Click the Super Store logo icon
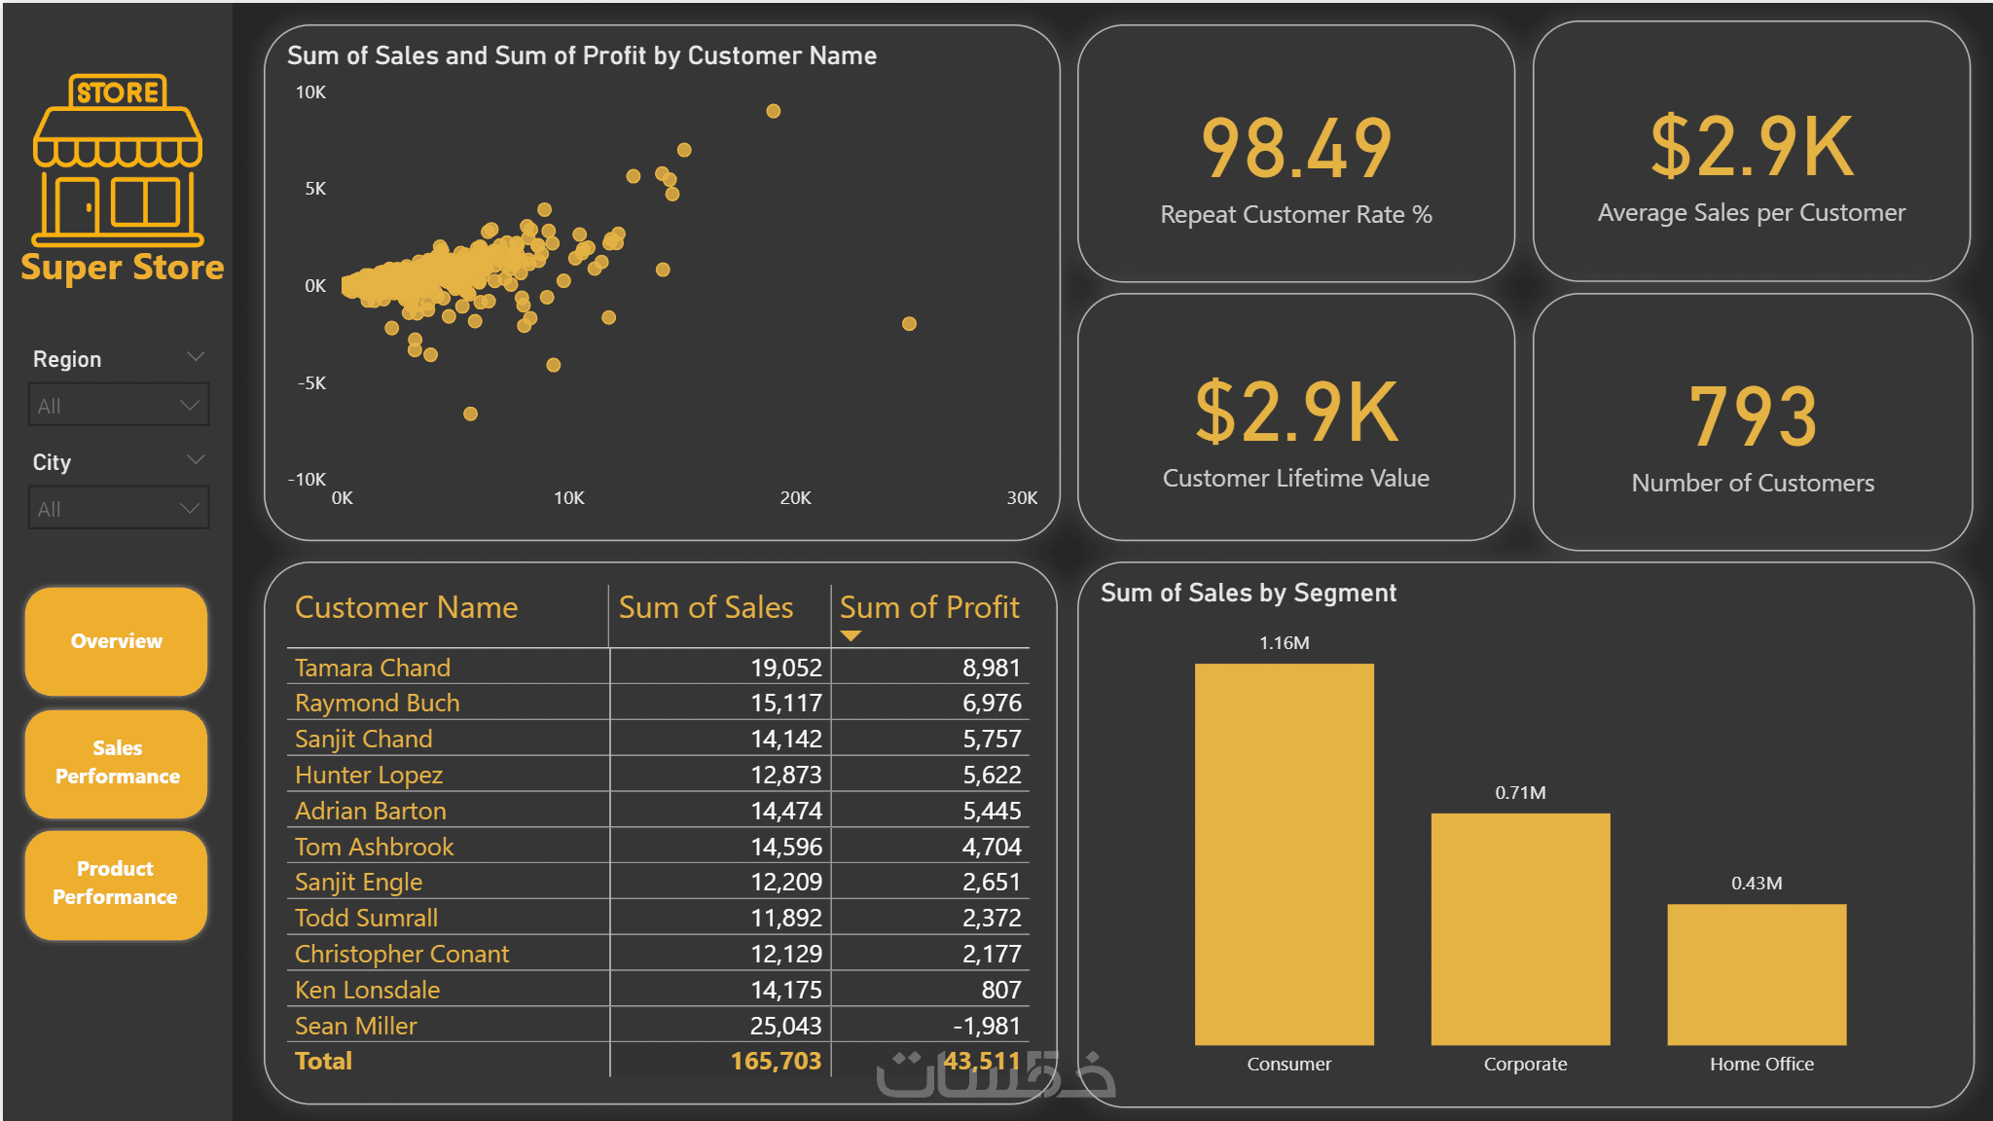Viewport: 1993px width, 1121px height. point(118,161)
